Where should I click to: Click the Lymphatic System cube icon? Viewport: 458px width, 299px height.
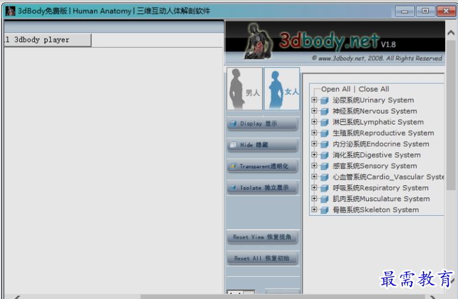point(324,123)
